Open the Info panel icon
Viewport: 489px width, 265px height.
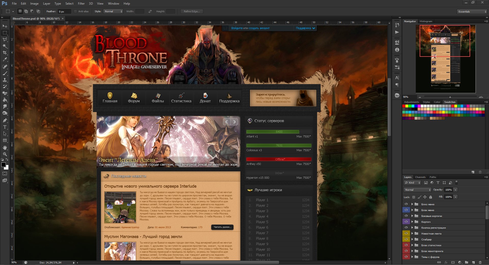[x=397, y=50]
